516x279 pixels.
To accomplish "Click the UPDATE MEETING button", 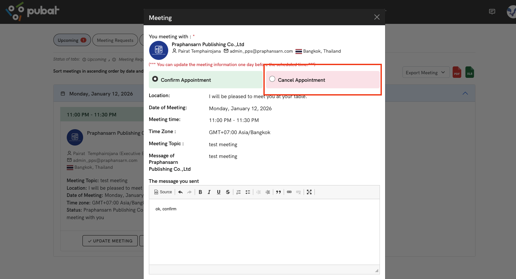I will (110, 241).
